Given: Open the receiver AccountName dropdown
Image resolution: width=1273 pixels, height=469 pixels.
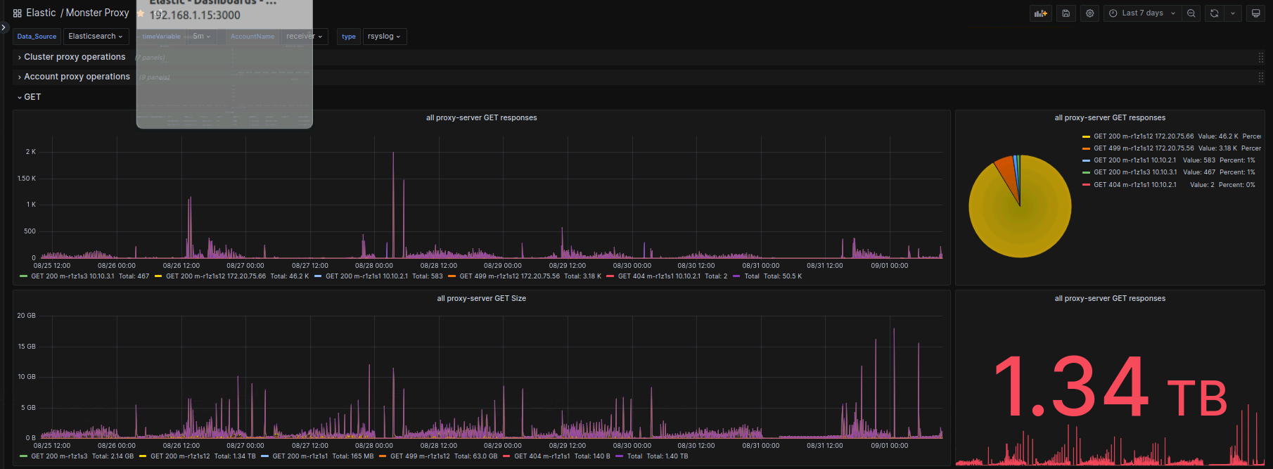Looking at the screenshot, I should [x=304, y=37].
